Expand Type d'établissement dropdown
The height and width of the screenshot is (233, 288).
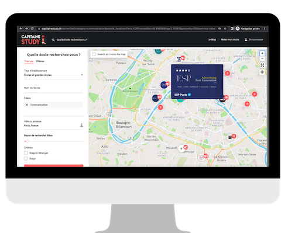point(54,75)
